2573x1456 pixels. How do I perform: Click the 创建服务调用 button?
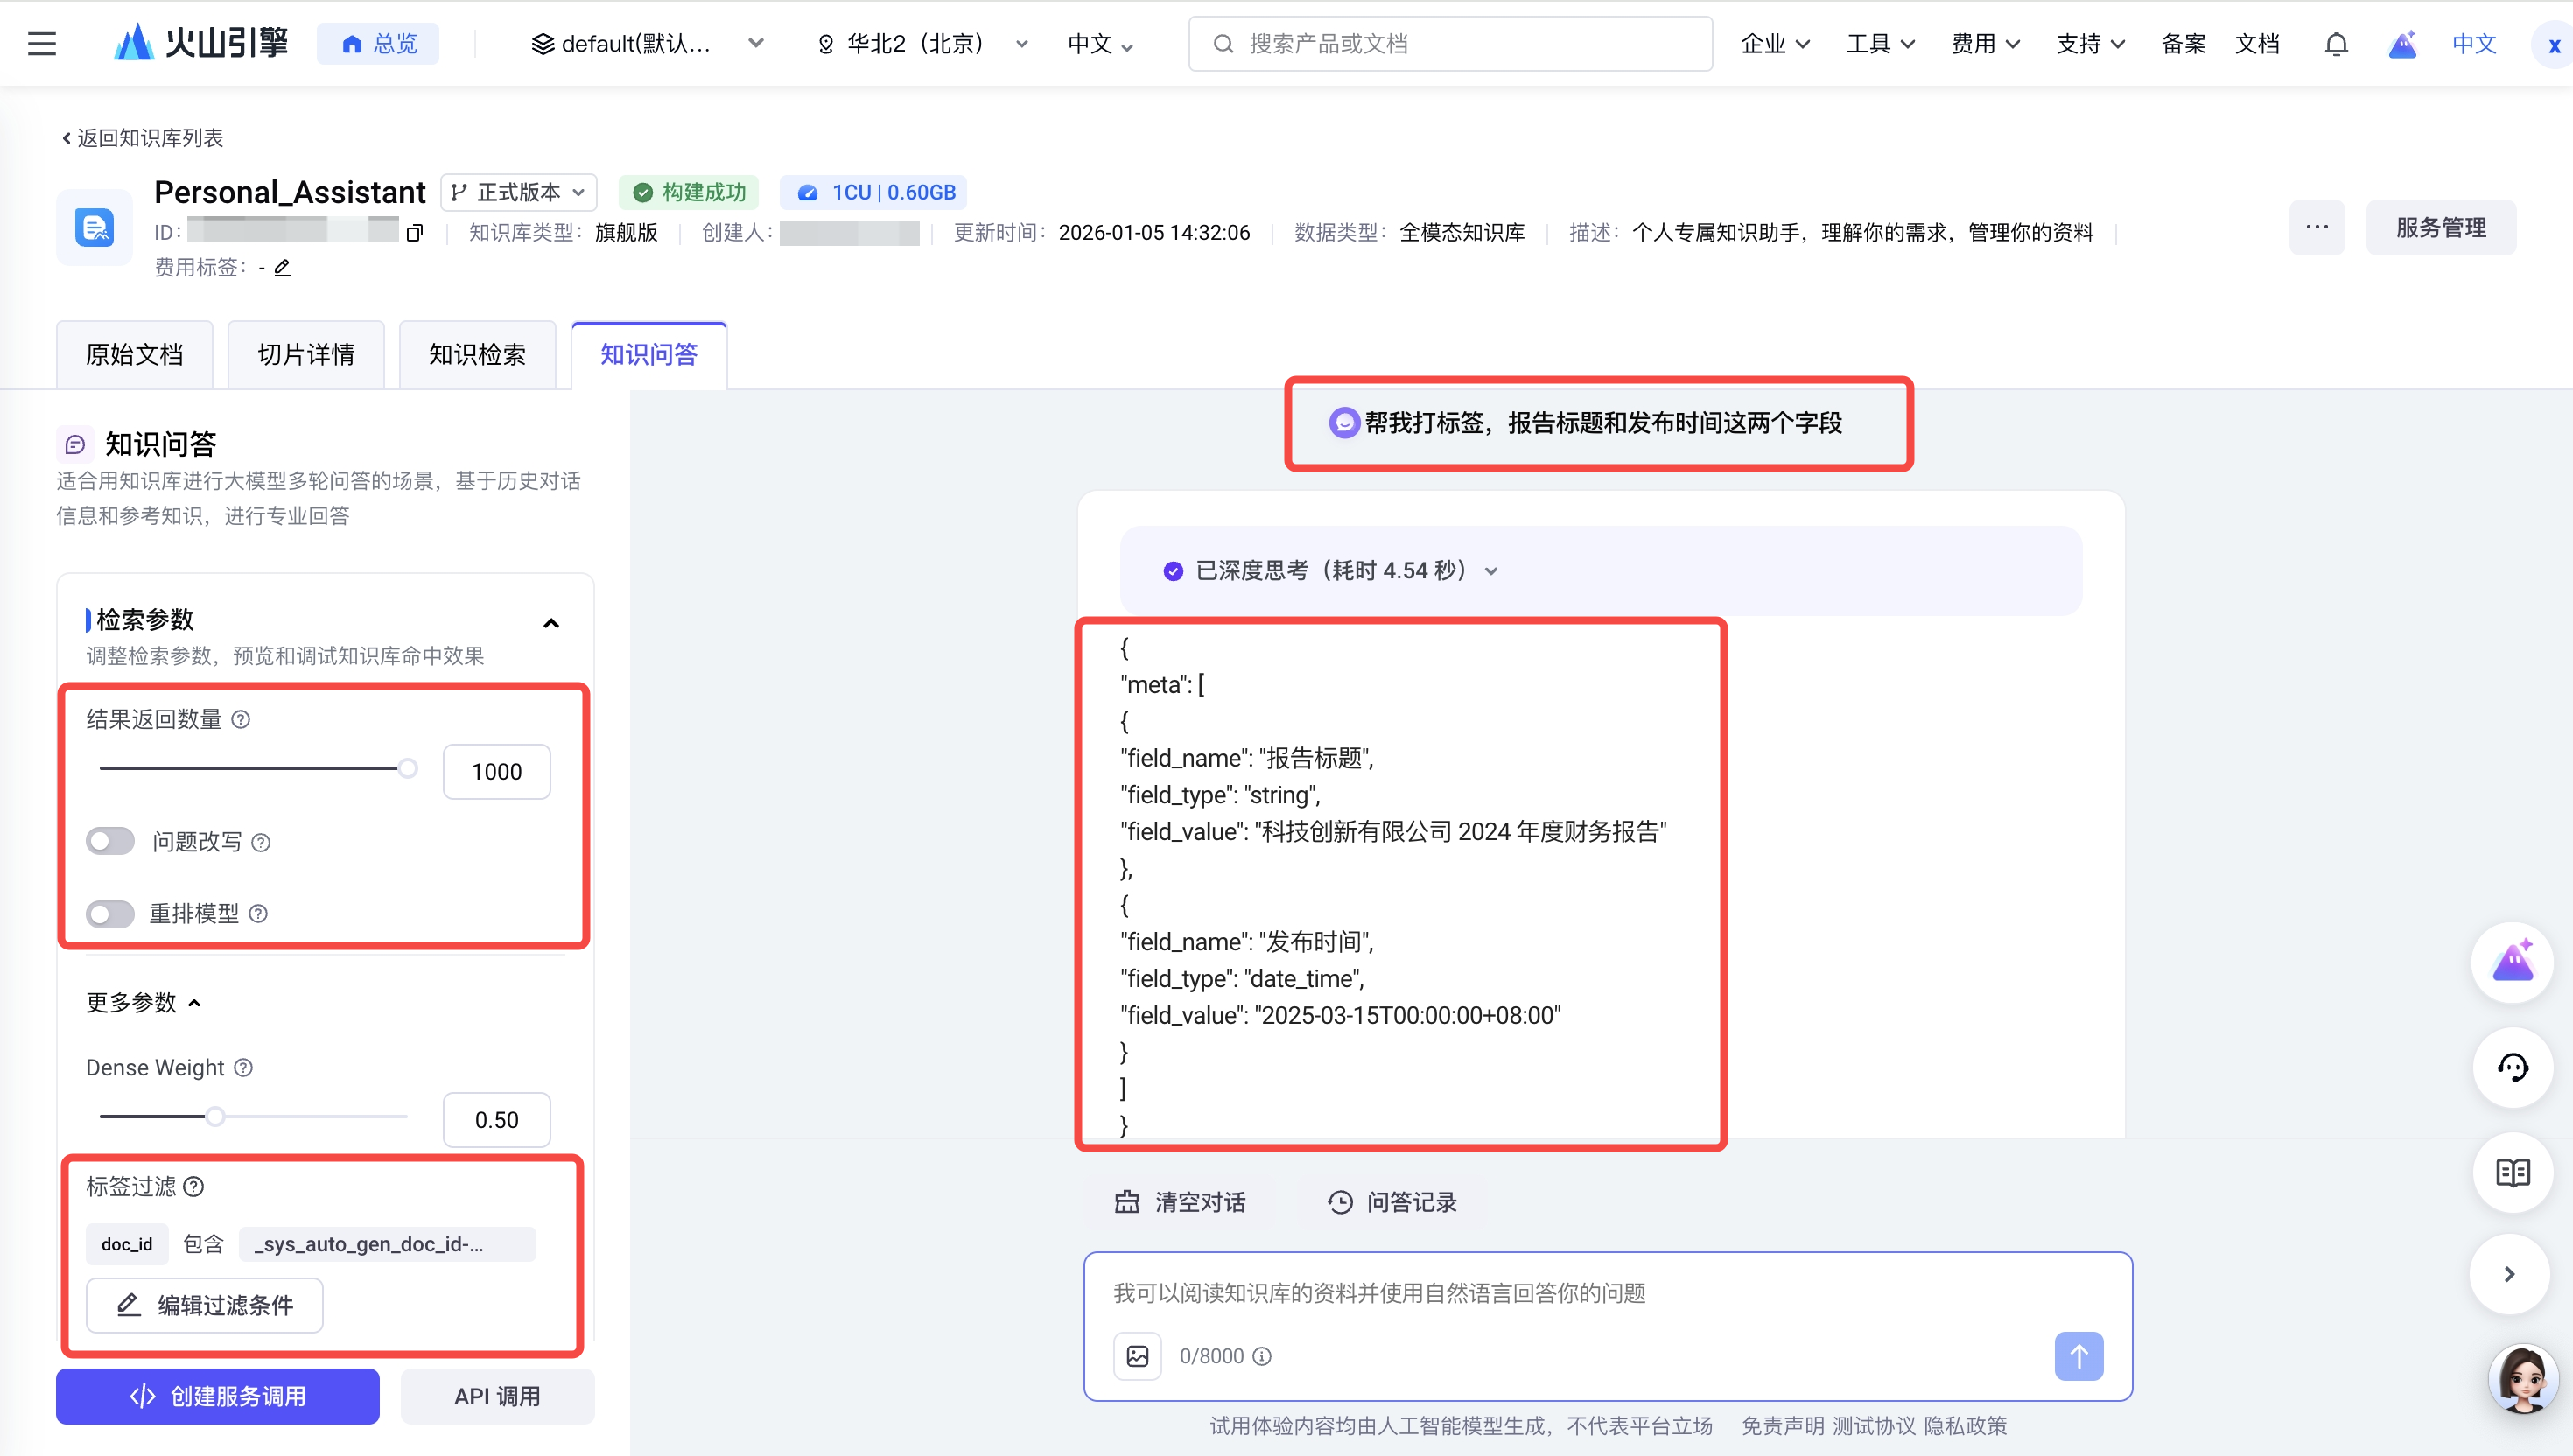pyautogui.click(x=218, y=1396)
